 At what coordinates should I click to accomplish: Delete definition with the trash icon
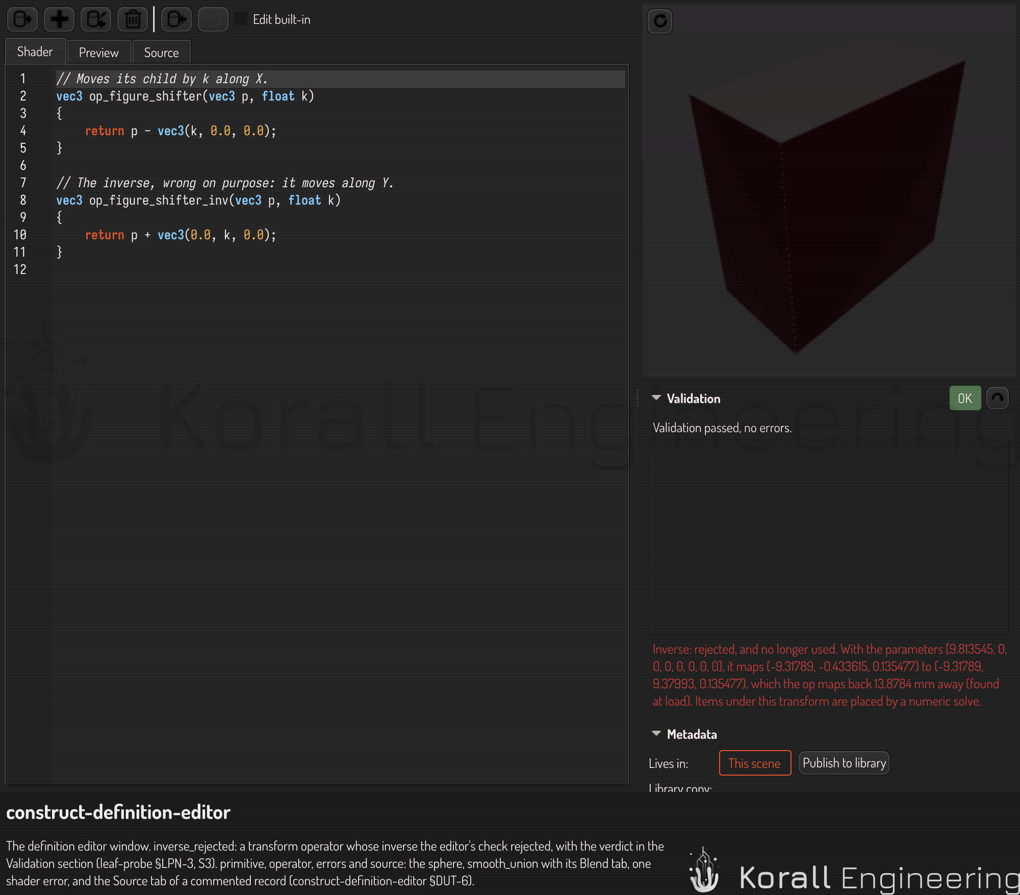point(133,20)
